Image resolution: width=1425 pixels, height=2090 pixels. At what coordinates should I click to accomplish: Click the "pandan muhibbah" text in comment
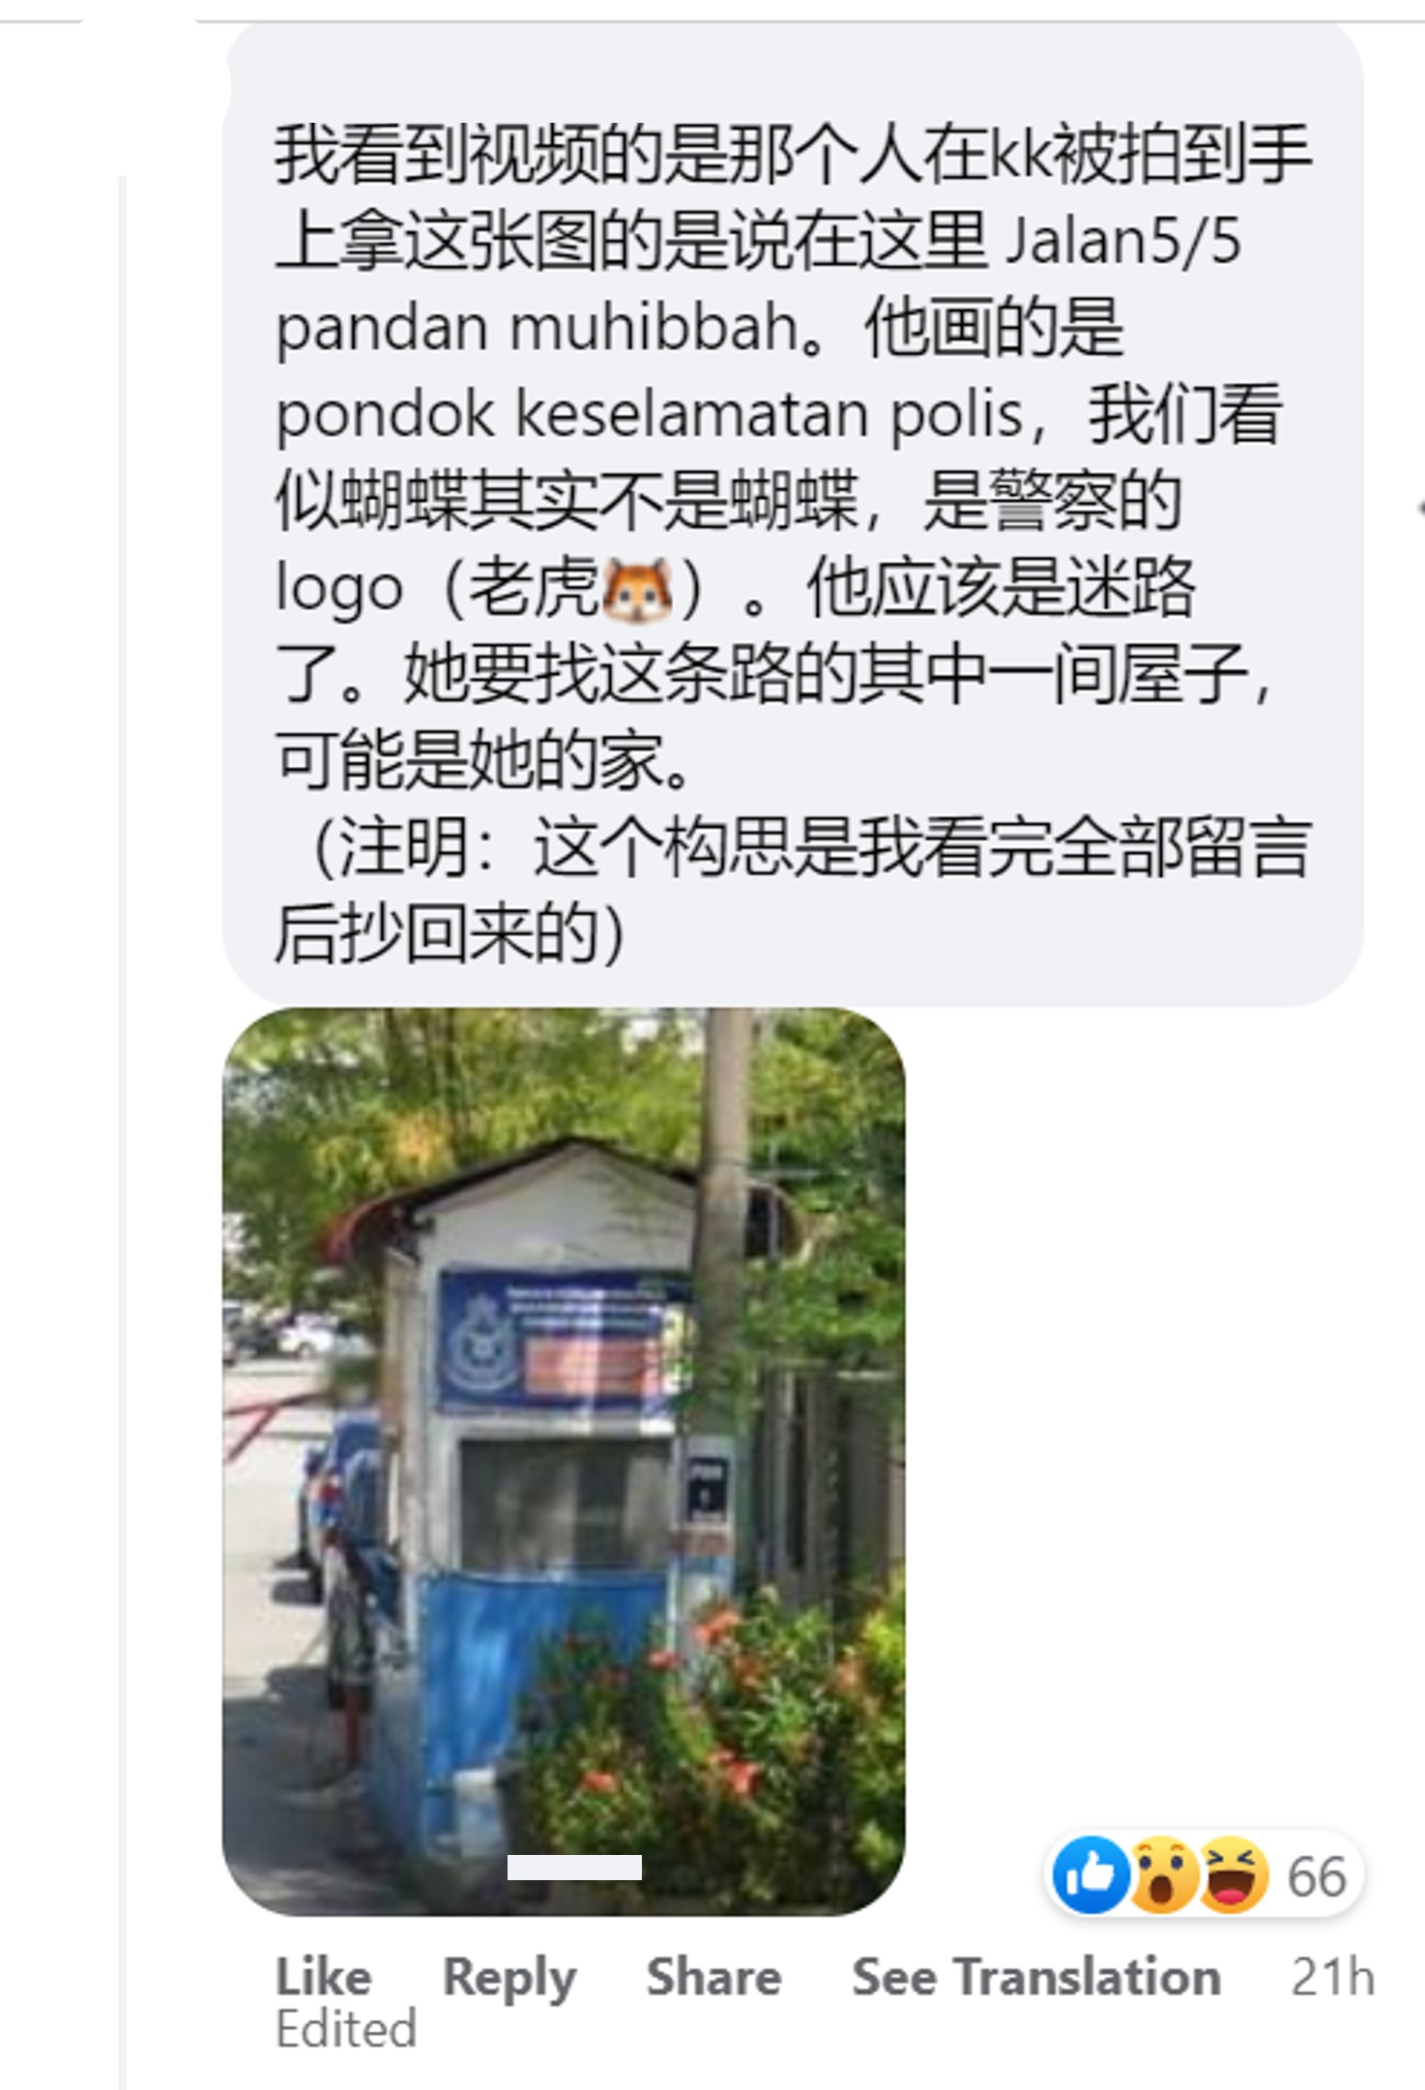(538, 329)
